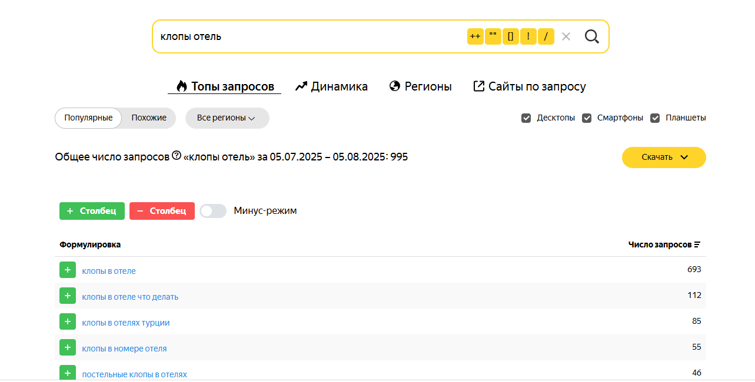
Task: Select the "Популярные" segment
Action: (88, 118)
